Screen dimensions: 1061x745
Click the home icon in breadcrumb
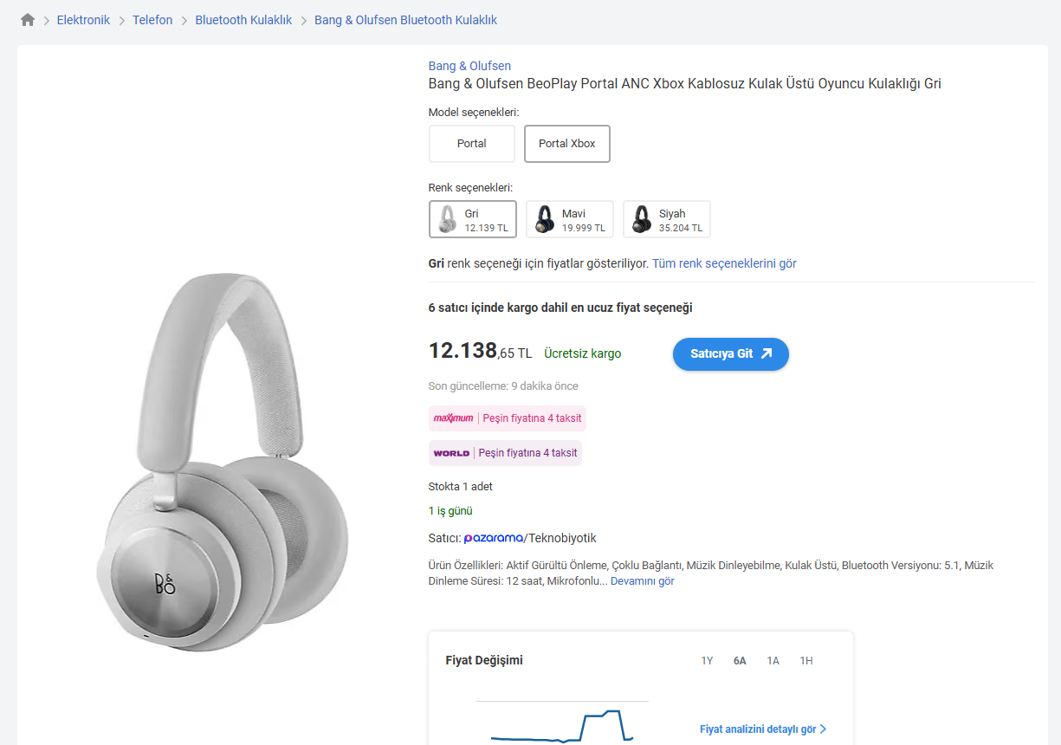[x=28, y=20]
